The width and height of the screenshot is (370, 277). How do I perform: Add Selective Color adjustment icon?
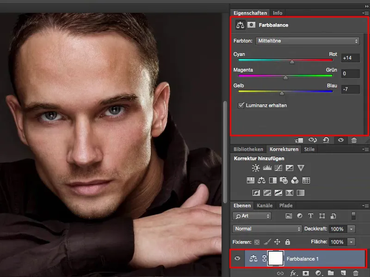290,193
